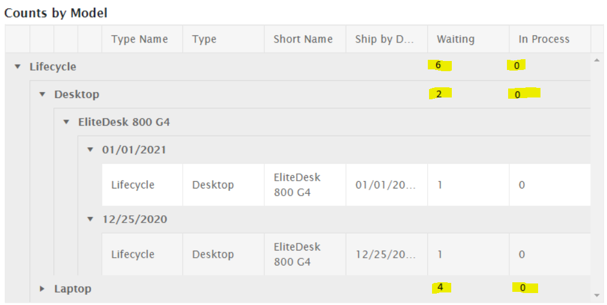This screenshot has width=607, height=305.
Task: Sort by Type column header
Action: click(x=204, y=39)
